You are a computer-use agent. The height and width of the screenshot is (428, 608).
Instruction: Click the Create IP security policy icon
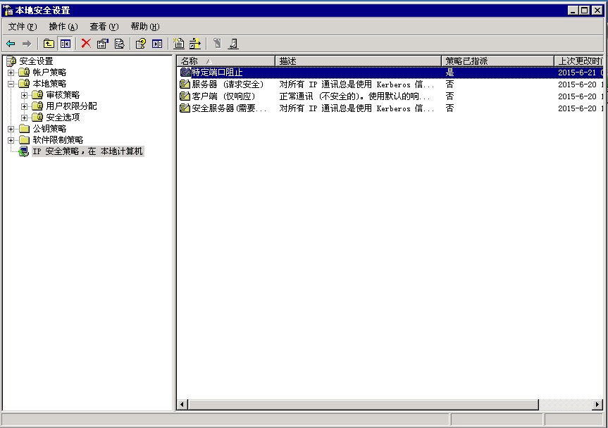pos(179,44)
